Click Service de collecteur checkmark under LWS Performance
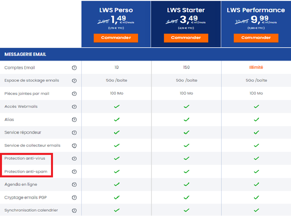 (x=257, y=145)
